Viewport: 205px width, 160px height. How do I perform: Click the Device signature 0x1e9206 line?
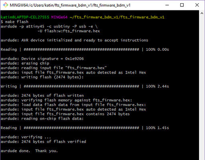tap(42, 59)
